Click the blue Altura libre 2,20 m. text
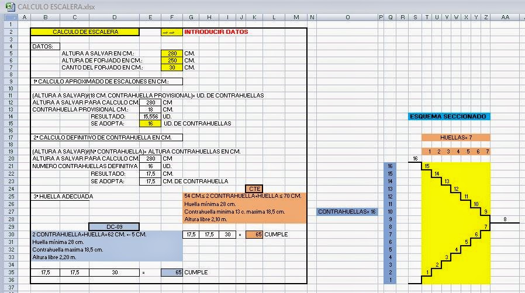 [x=54, y=257]
